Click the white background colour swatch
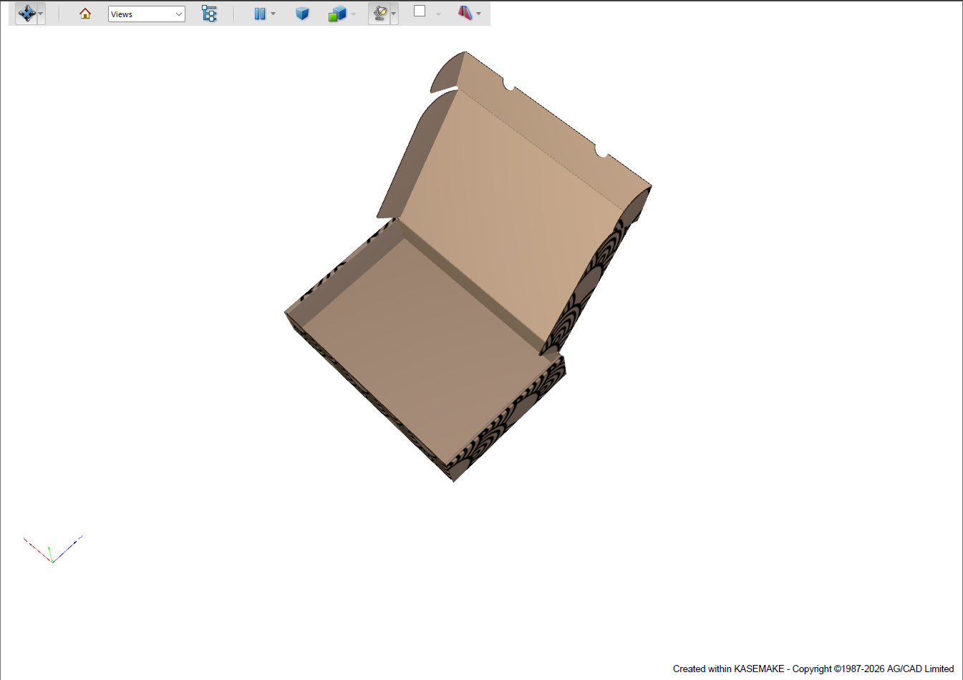Viewport: 963px width, 680px height. (x=420, y=11)
